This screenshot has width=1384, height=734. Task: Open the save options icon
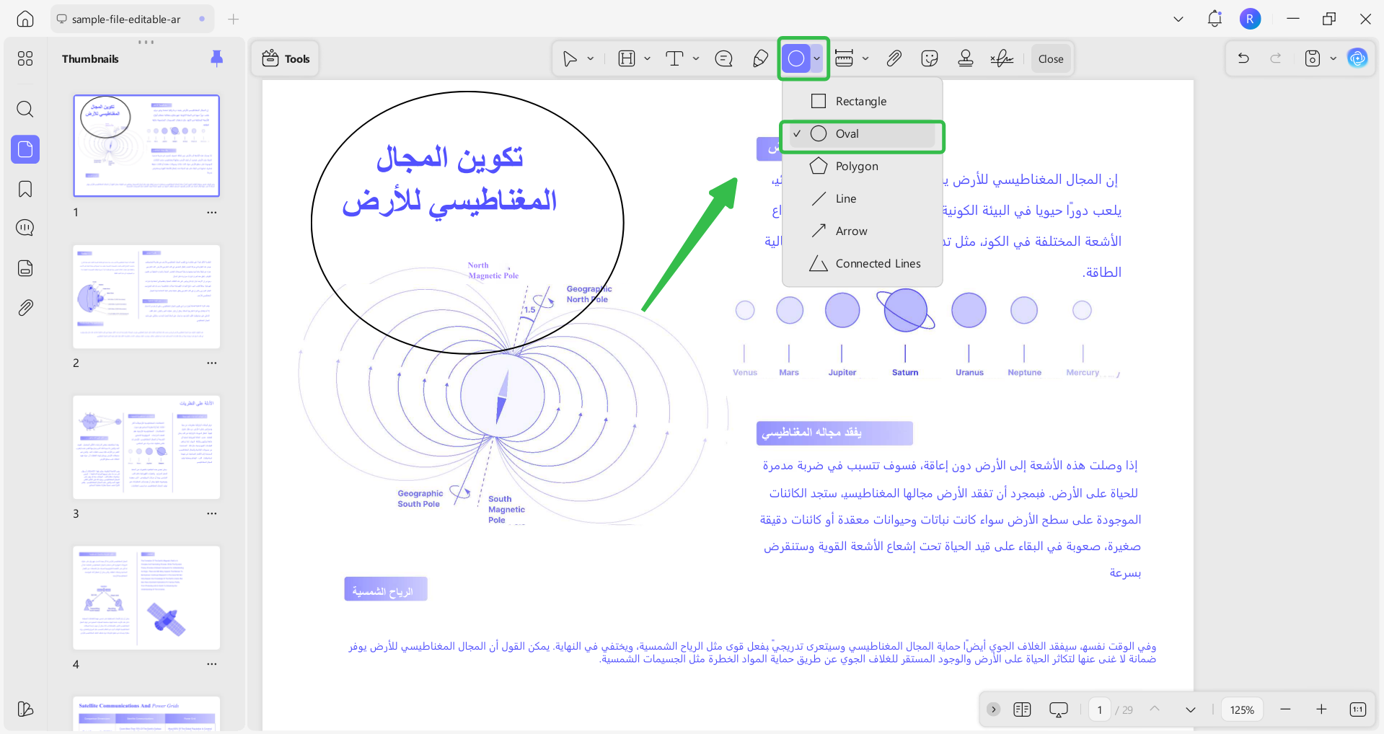1313,58
